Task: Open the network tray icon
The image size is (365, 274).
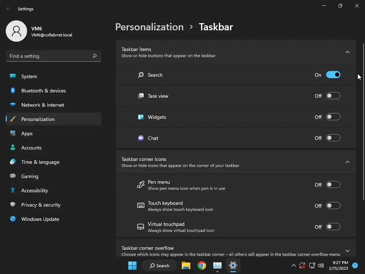Action: point(312,265)
